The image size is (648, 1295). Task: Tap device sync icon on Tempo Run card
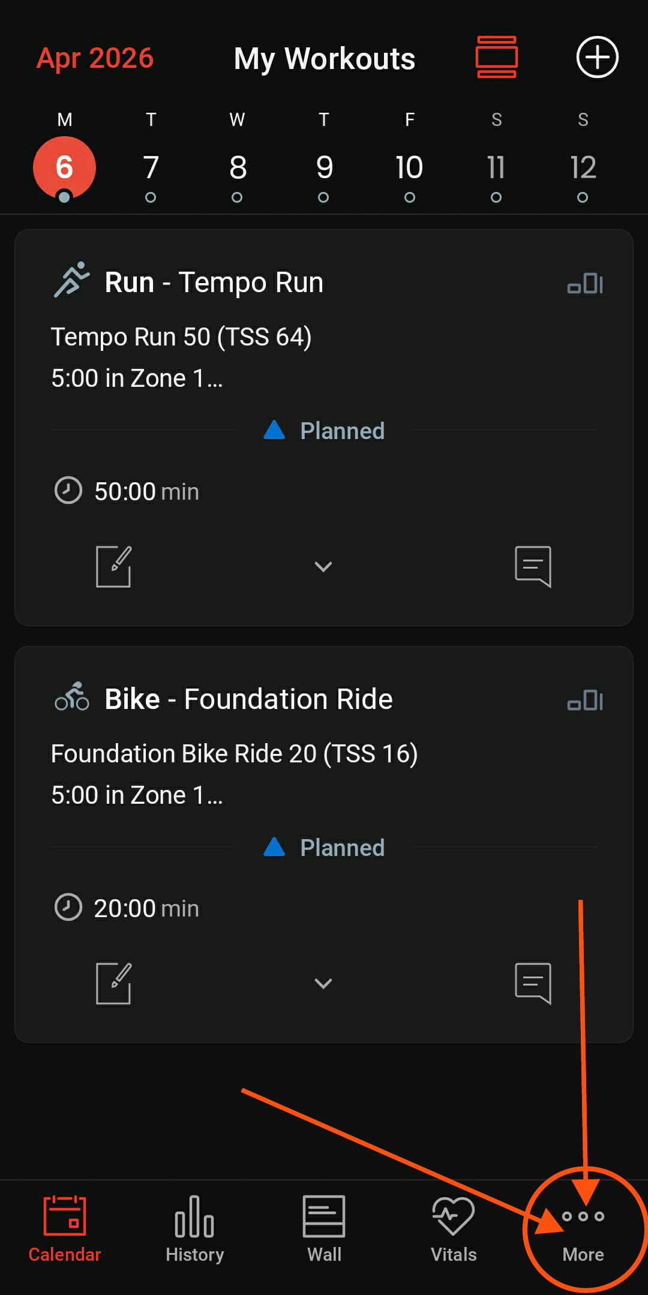click(585, 284)
